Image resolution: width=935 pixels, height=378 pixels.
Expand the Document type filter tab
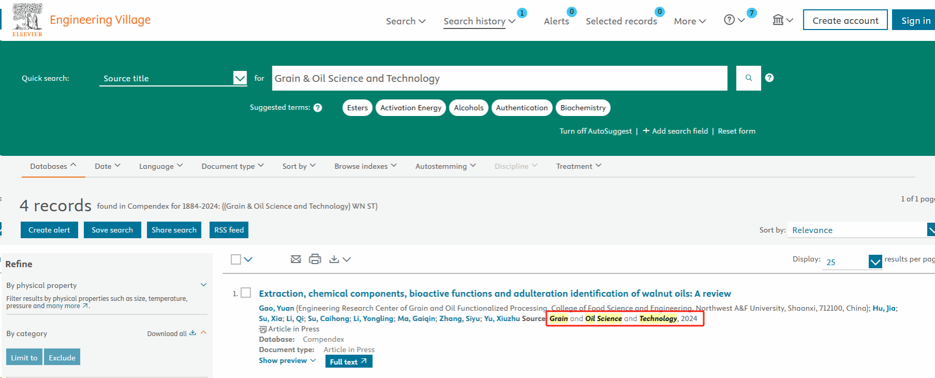pos(232,166)
